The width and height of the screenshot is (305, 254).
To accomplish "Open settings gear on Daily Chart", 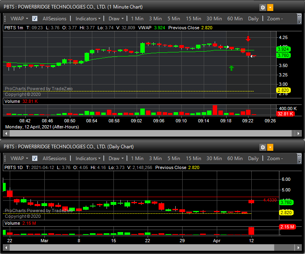I will [x=263, y=147].
